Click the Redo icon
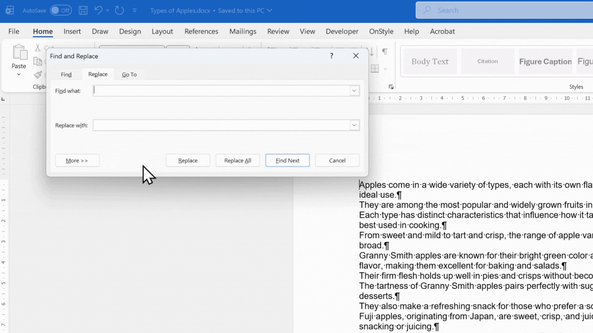Image resolution: width=593 pixels, height=333 pixels. [119, 10]
